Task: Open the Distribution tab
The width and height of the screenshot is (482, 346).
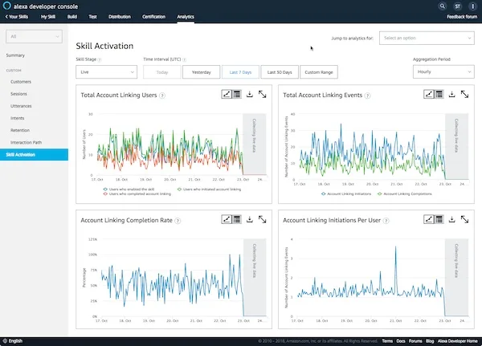Action: [119, 17]
